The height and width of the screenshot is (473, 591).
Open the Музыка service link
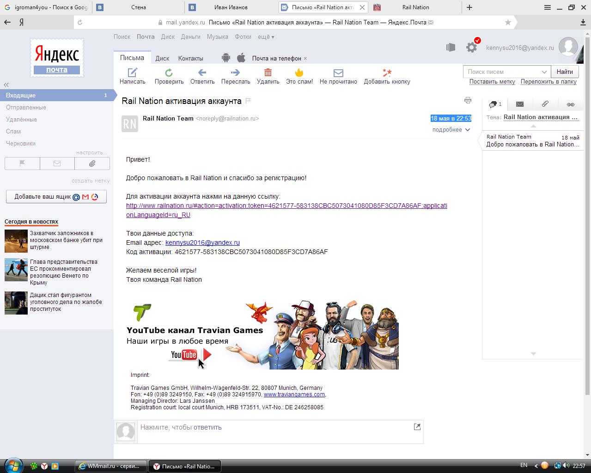click(217, 37)
